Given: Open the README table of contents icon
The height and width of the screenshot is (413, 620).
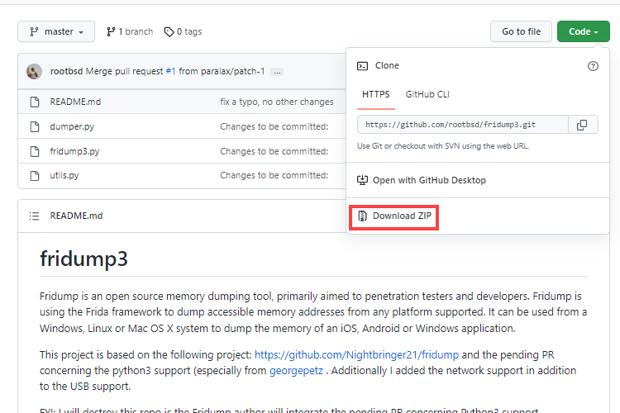Looking at the screenshot, I should coord(35,216).
